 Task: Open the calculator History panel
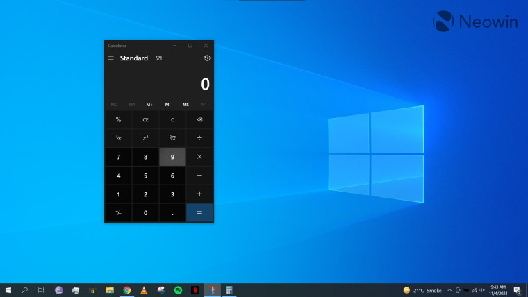click(x=207, y=58)
